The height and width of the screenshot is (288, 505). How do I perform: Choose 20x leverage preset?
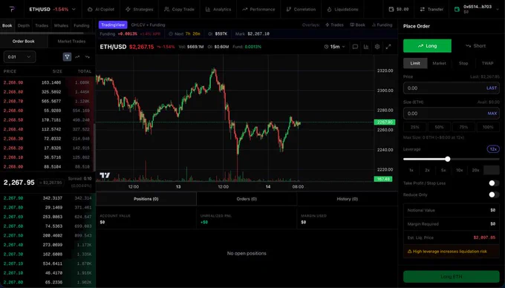click(x=476, y=170)
